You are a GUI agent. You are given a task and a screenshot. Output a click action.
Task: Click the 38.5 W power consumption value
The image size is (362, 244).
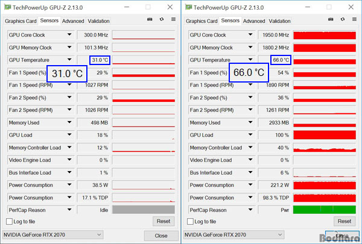100,185
